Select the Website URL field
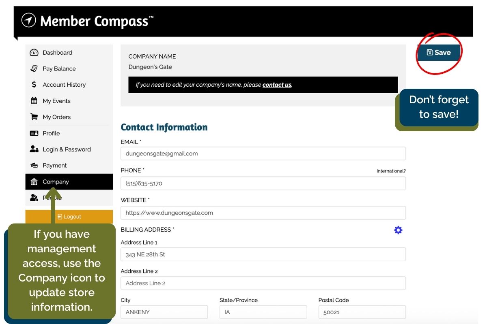The image size is (487, 324). 263,213
